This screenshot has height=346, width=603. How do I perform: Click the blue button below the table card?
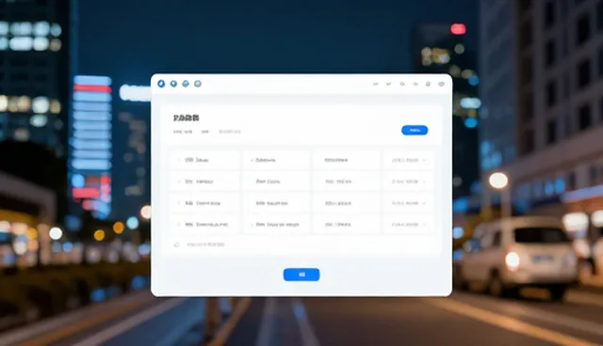coord(301,275)
